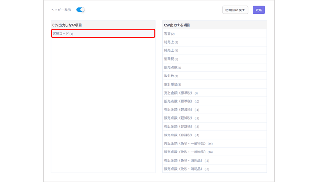
Task: Click the ヘッダー表示 label
Action: [x=61, y=10]
